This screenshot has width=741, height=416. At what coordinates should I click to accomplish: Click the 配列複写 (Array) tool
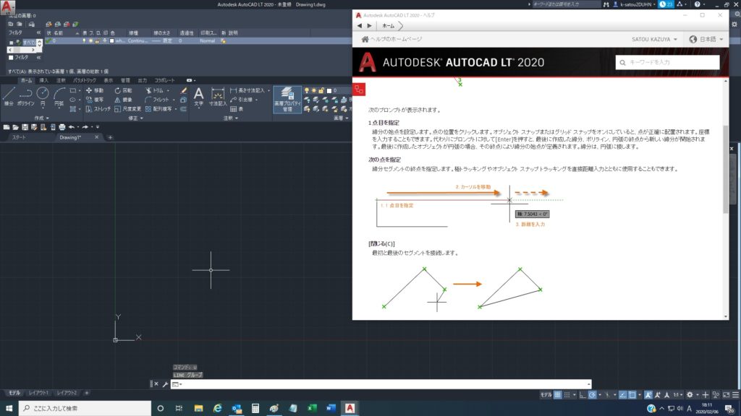pyautogui.click(x=158, y=109)
